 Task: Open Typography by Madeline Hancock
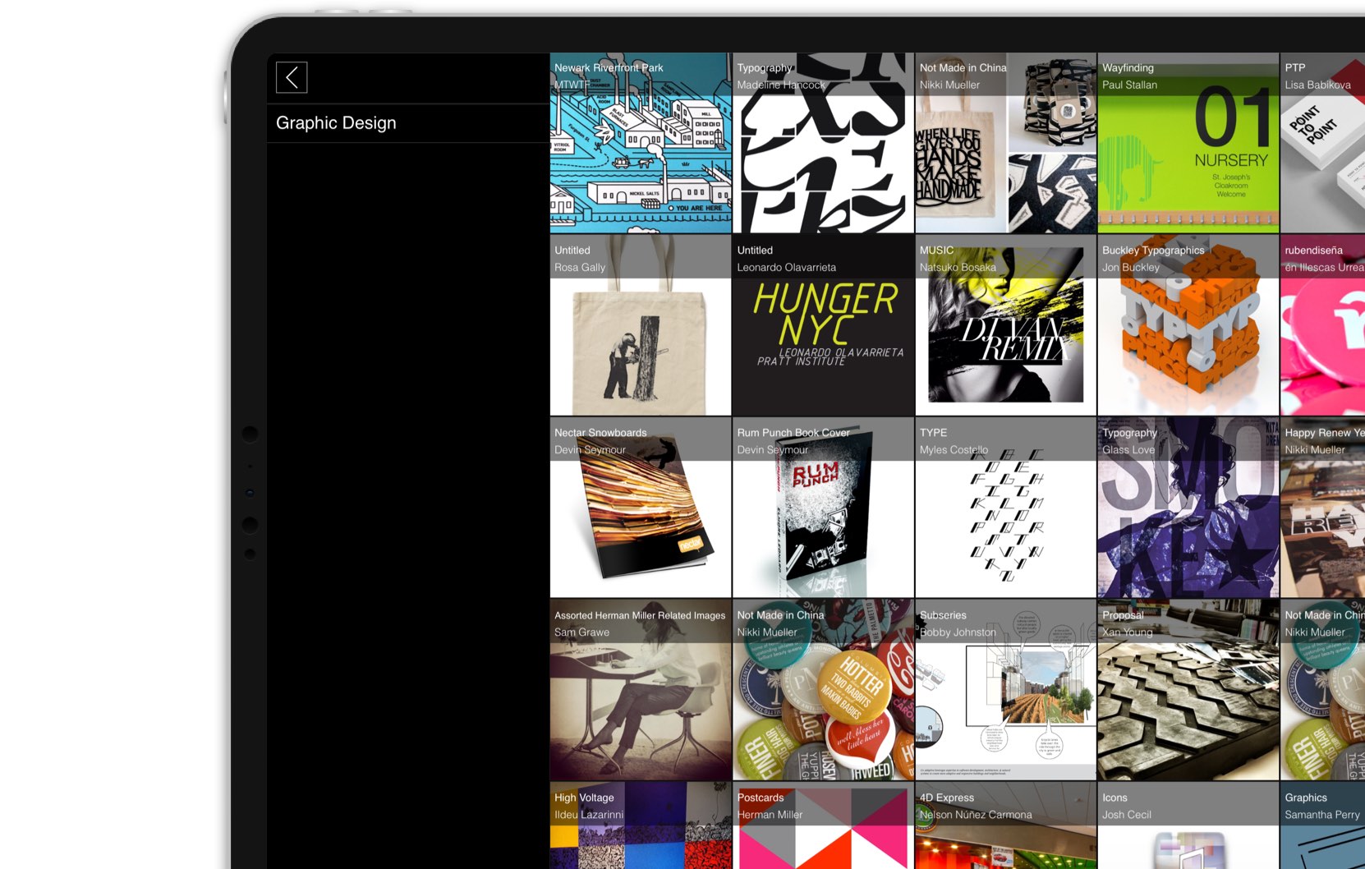[823, 143]
